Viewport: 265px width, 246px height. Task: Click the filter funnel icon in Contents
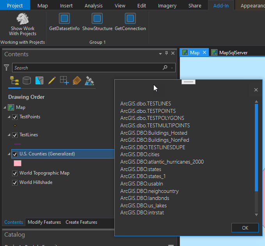(6, 68)
